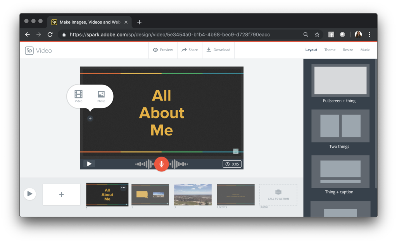Play the video preview

click(89, 163)
